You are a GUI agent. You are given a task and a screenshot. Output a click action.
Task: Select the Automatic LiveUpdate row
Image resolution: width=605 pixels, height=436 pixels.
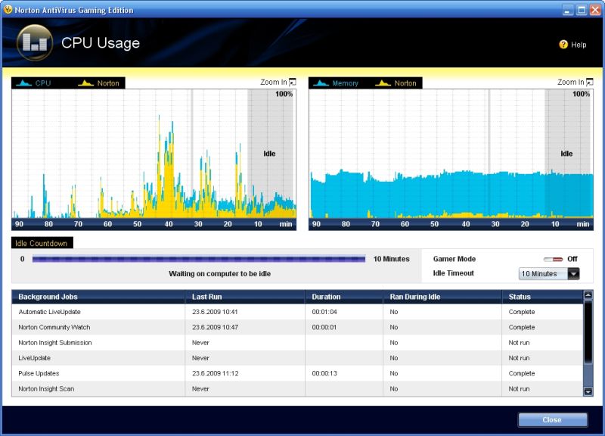(297, 312)
